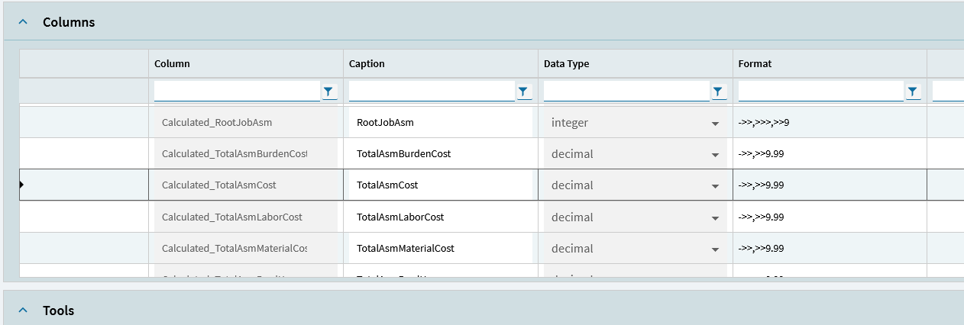Select the TotalAsmLaborCost row via its selector cell
Viewport: 964px width, 325px height.
click(84, 217)
